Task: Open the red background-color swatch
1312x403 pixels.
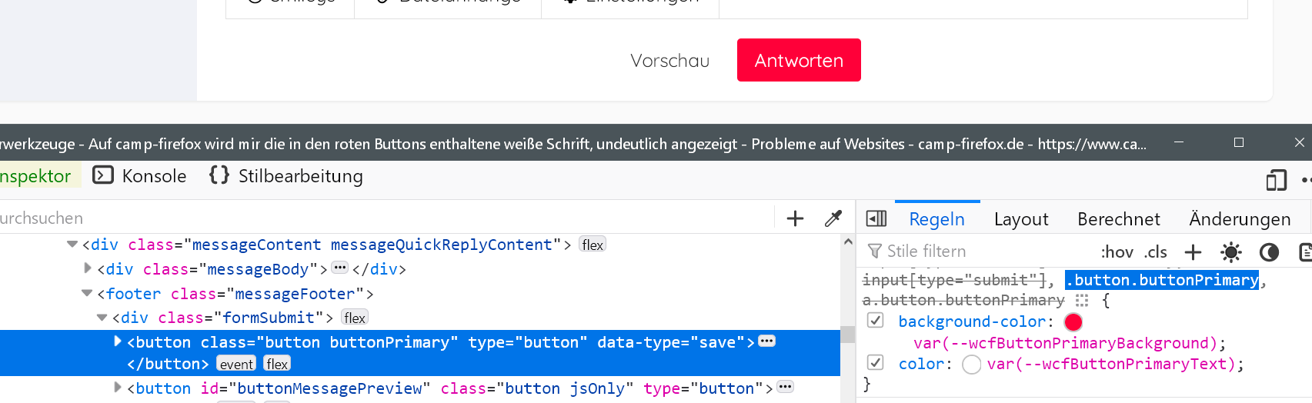Action: tap(1073, 322)
